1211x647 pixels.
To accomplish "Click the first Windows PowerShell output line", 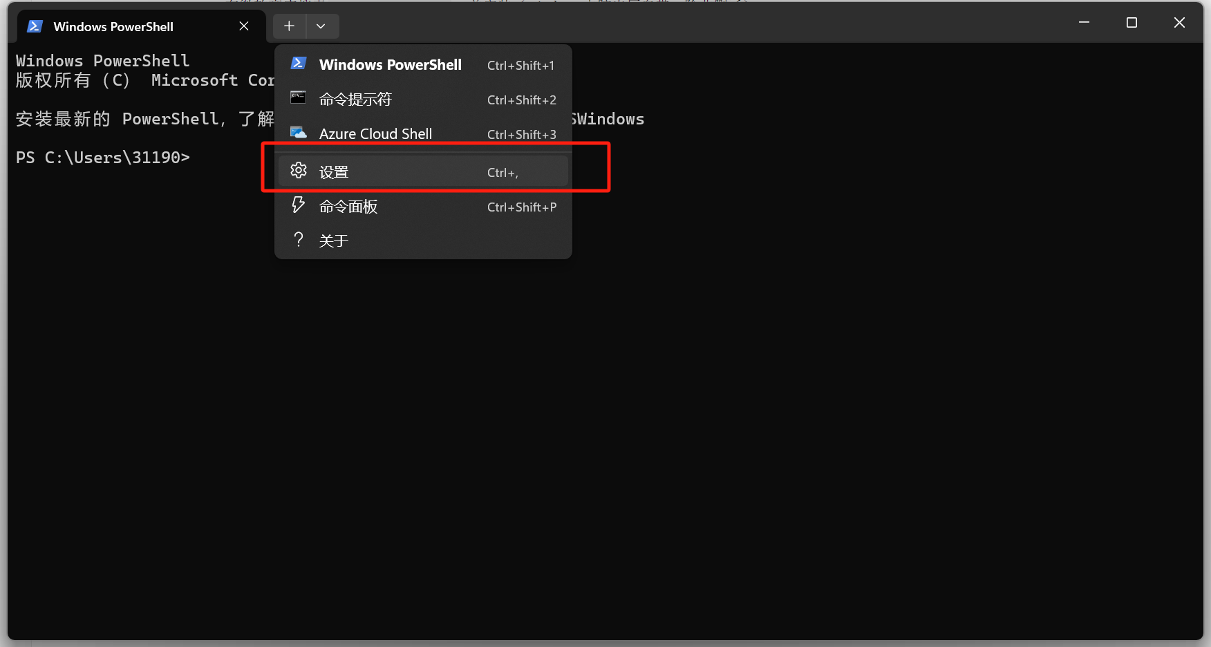I will click(102, 61).
